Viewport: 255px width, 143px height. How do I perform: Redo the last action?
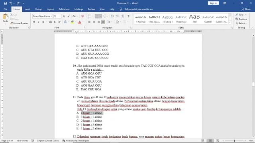point(18,3)
